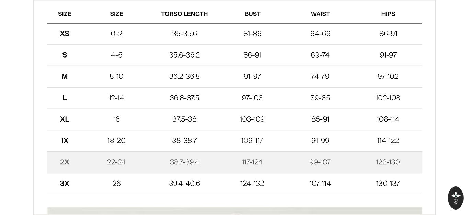Click the BUST column header

point(252,14)
